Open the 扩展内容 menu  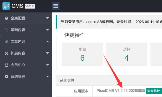point(26,53)
